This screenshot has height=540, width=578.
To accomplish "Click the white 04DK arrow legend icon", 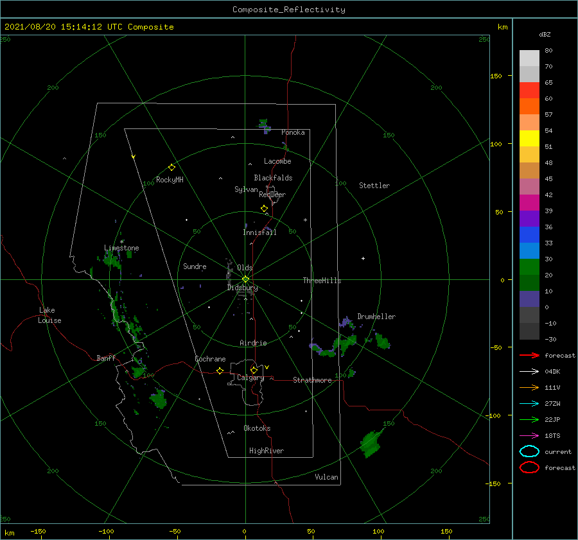I will pos(529,371).
